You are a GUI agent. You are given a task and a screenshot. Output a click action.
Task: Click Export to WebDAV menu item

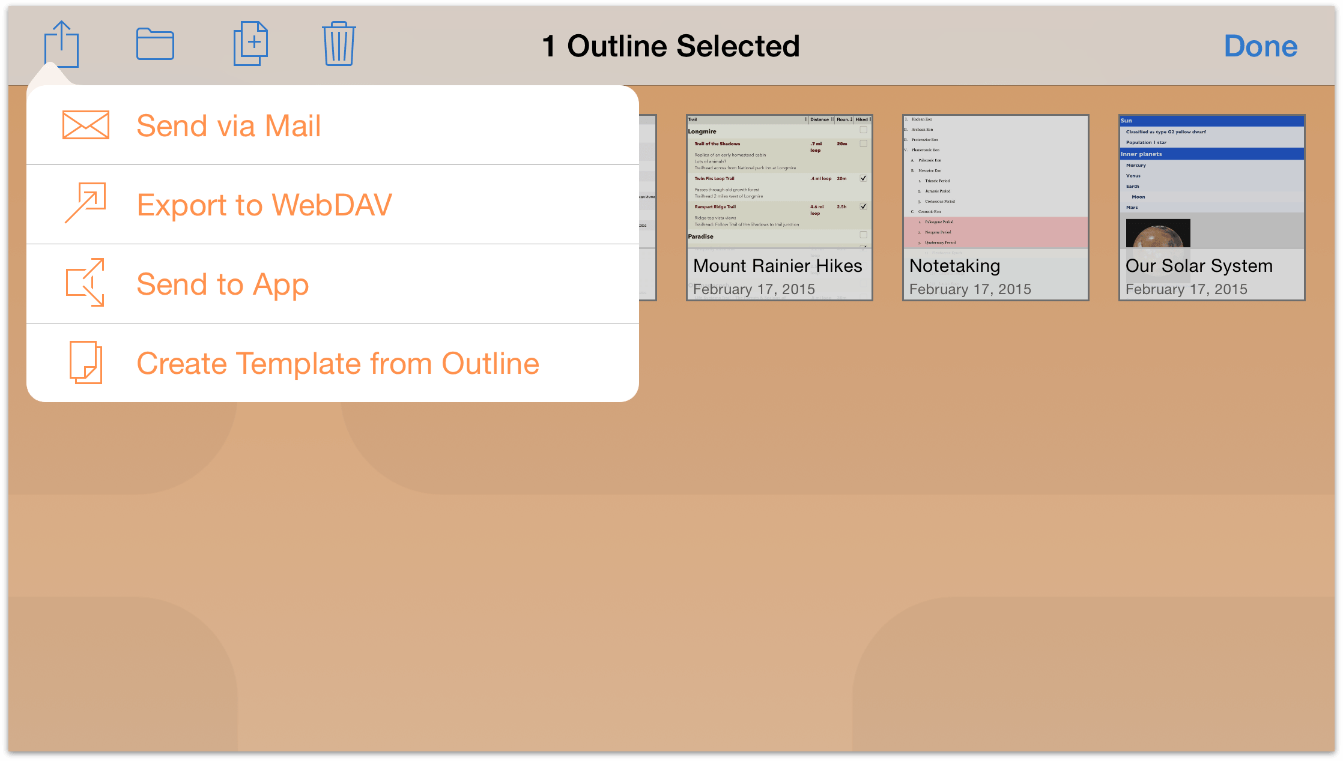pos(334,203)
